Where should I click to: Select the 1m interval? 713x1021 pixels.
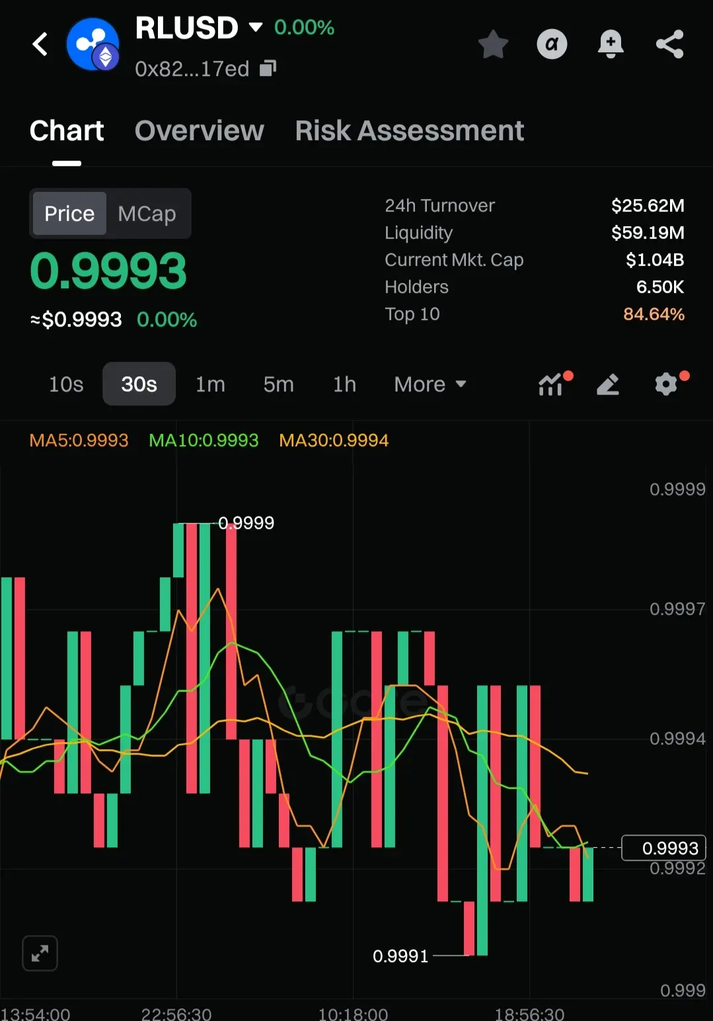pos(210,384)
